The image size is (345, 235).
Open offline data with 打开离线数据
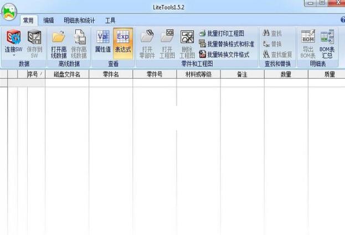point(59,38)
